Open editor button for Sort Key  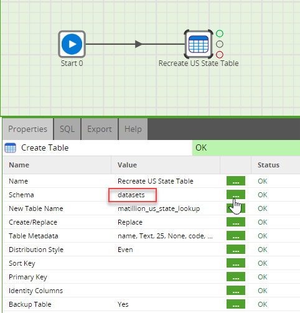click(236, 263)
